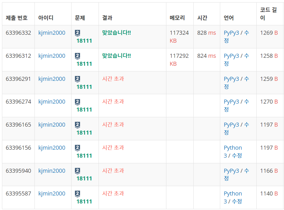The height and width of the screenshot is (210, 284).
Task: Click 시간 초과 result of submission 63395940
Action: 113,170
